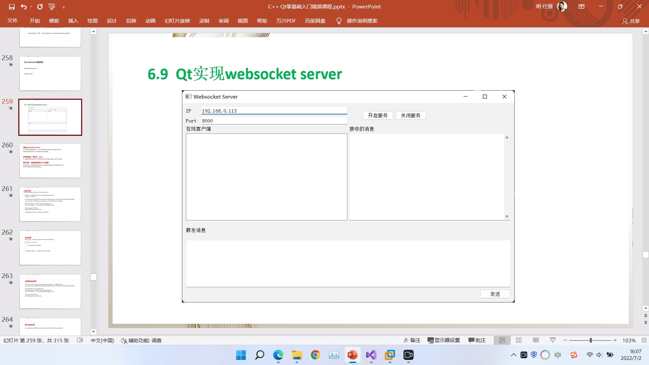Open slide show reading view

pos(536,340)
